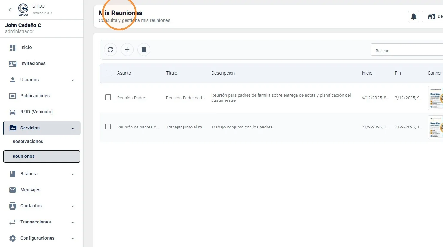Refresh the meetings list
Image resolution: width=443 pixels, height=247 pixels.
click(x=110, y=50)
